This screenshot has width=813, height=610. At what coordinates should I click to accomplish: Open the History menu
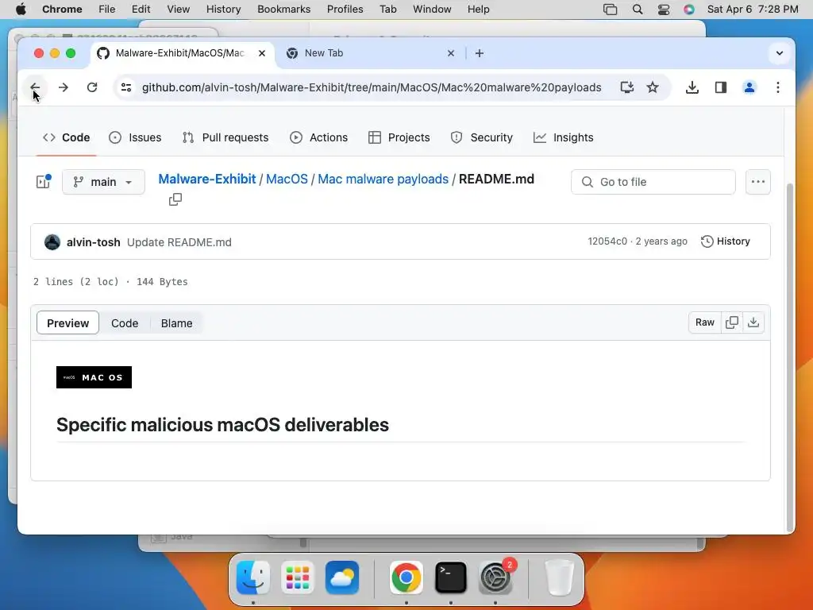click(223, 9)
